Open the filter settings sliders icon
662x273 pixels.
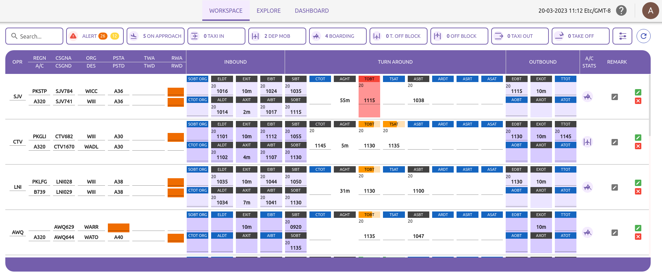point(622,36)
